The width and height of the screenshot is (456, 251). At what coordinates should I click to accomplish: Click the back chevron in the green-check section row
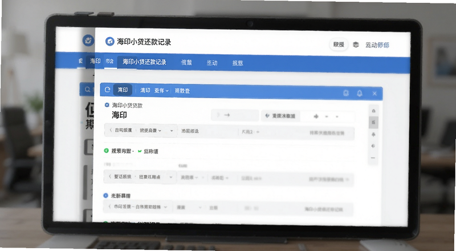109,176
